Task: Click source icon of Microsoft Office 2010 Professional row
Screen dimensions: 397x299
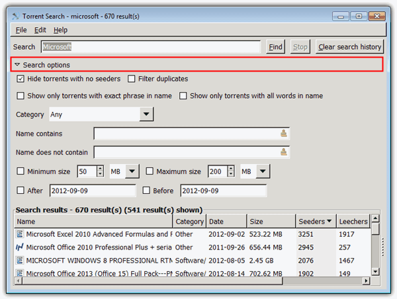Action: pos(19,247)
